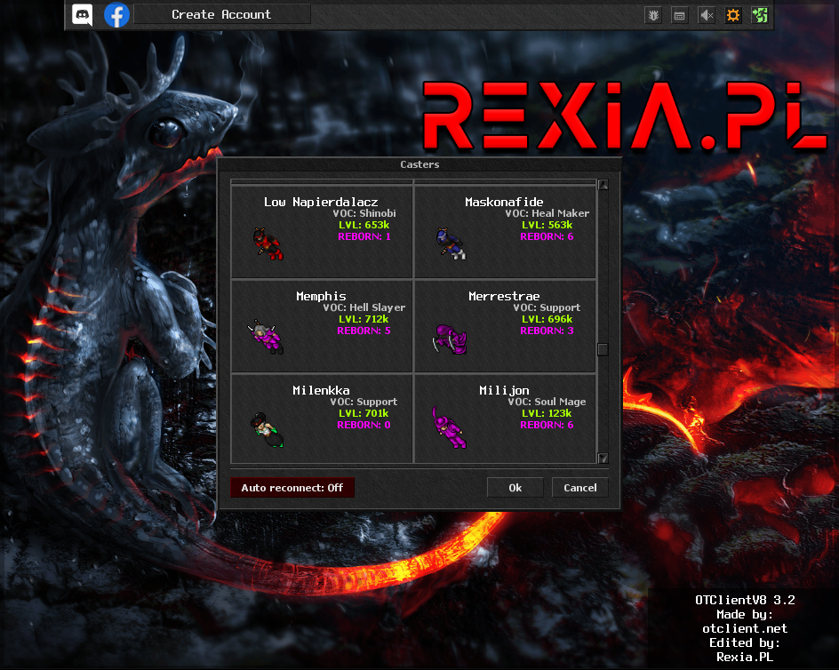Image resolution: width=839 pixels, height=670 pixels.
Task: Toggle the muted sound speaker icon
Action: 707,15
